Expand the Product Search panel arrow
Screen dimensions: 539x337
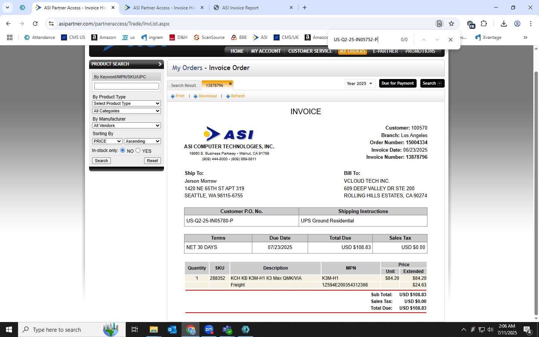[160, 64]
